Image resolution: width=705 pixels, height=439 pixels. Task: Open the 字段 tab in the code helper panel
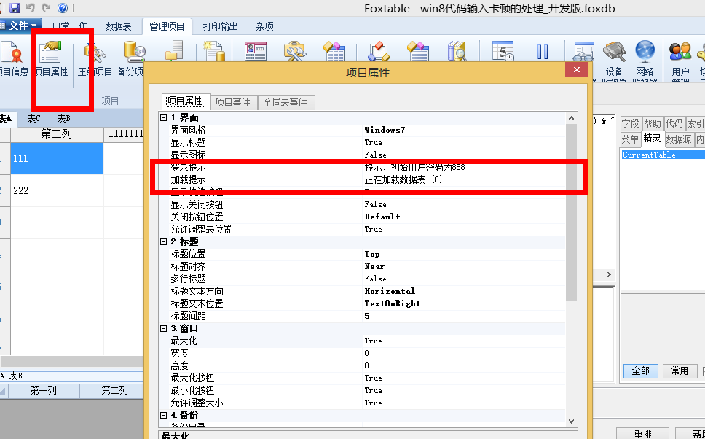(631, 123)
